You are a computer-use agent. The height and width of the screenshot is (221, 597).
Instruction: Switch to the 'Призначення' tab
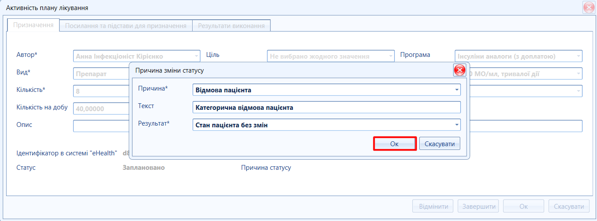coord(33,25)
